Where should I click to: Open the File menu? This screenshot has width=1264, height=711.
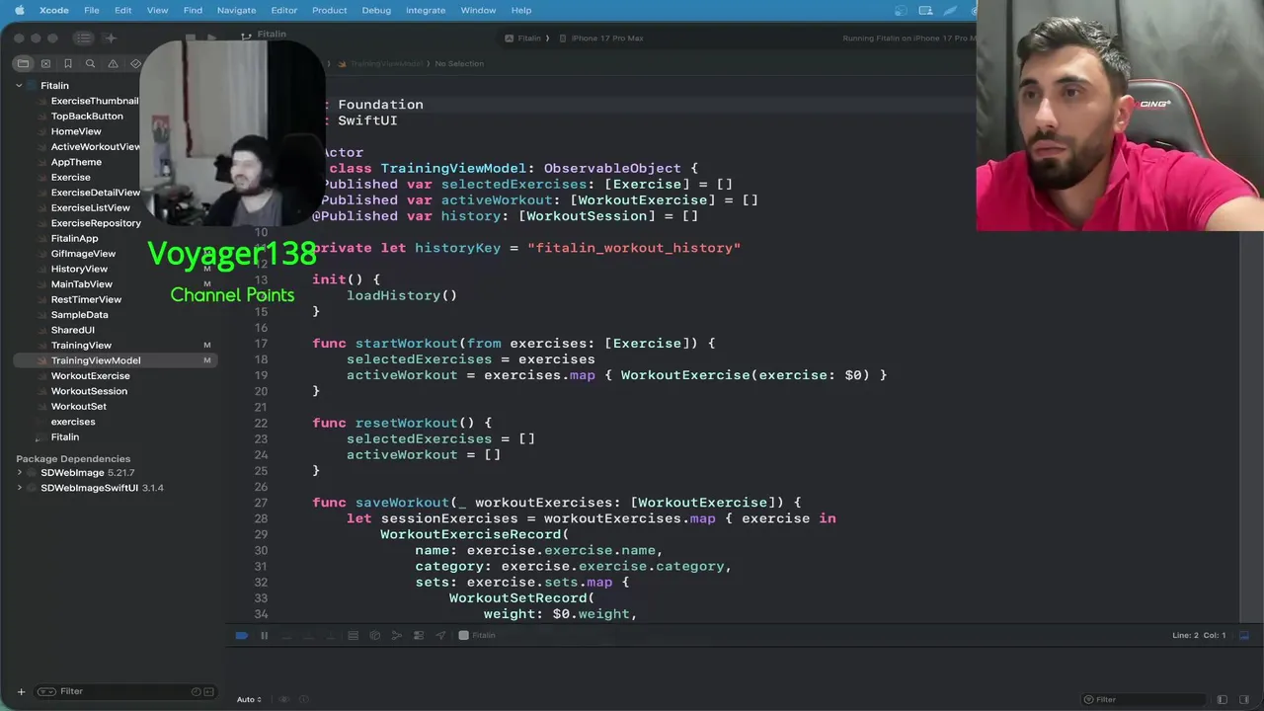(x=91, y=10)
